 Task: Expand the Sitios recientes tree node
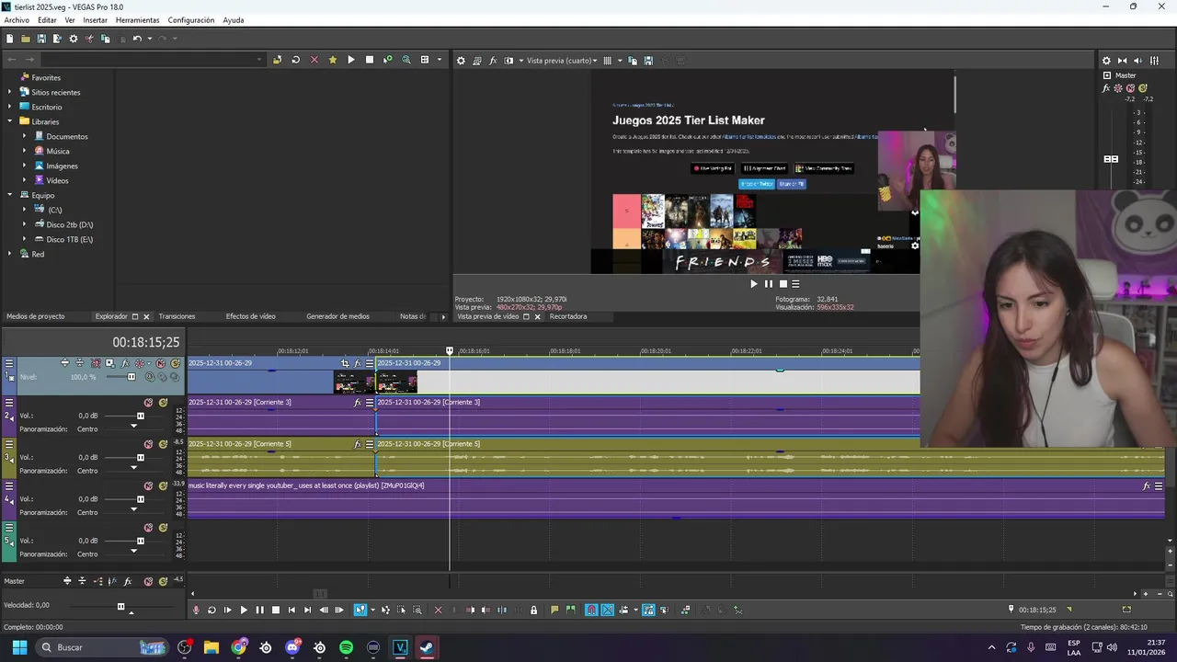tap(10, 92)
